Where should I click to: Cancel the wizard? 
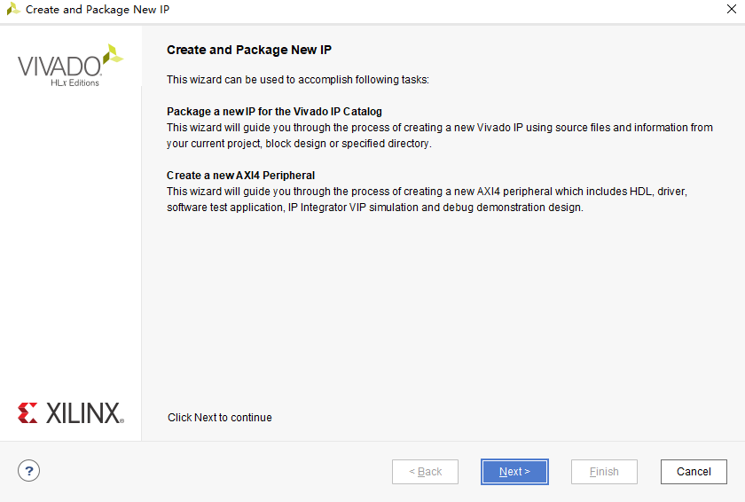pyautogui.click(x=694, y=472)
